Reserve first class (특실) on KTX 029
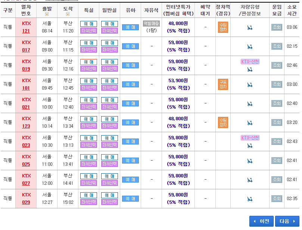302x230 pixels. [88, 195]
